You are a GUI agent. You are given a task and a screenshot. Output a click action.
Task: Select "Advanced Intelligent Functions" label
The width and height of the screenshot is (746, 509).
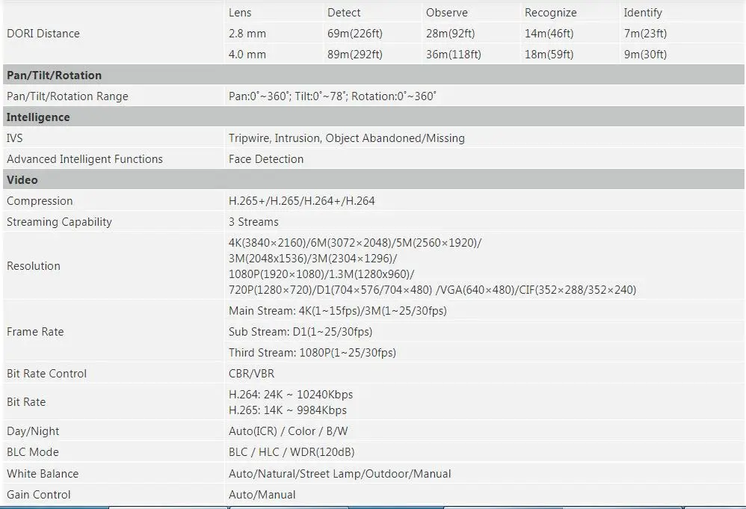[x=84, y=159]
